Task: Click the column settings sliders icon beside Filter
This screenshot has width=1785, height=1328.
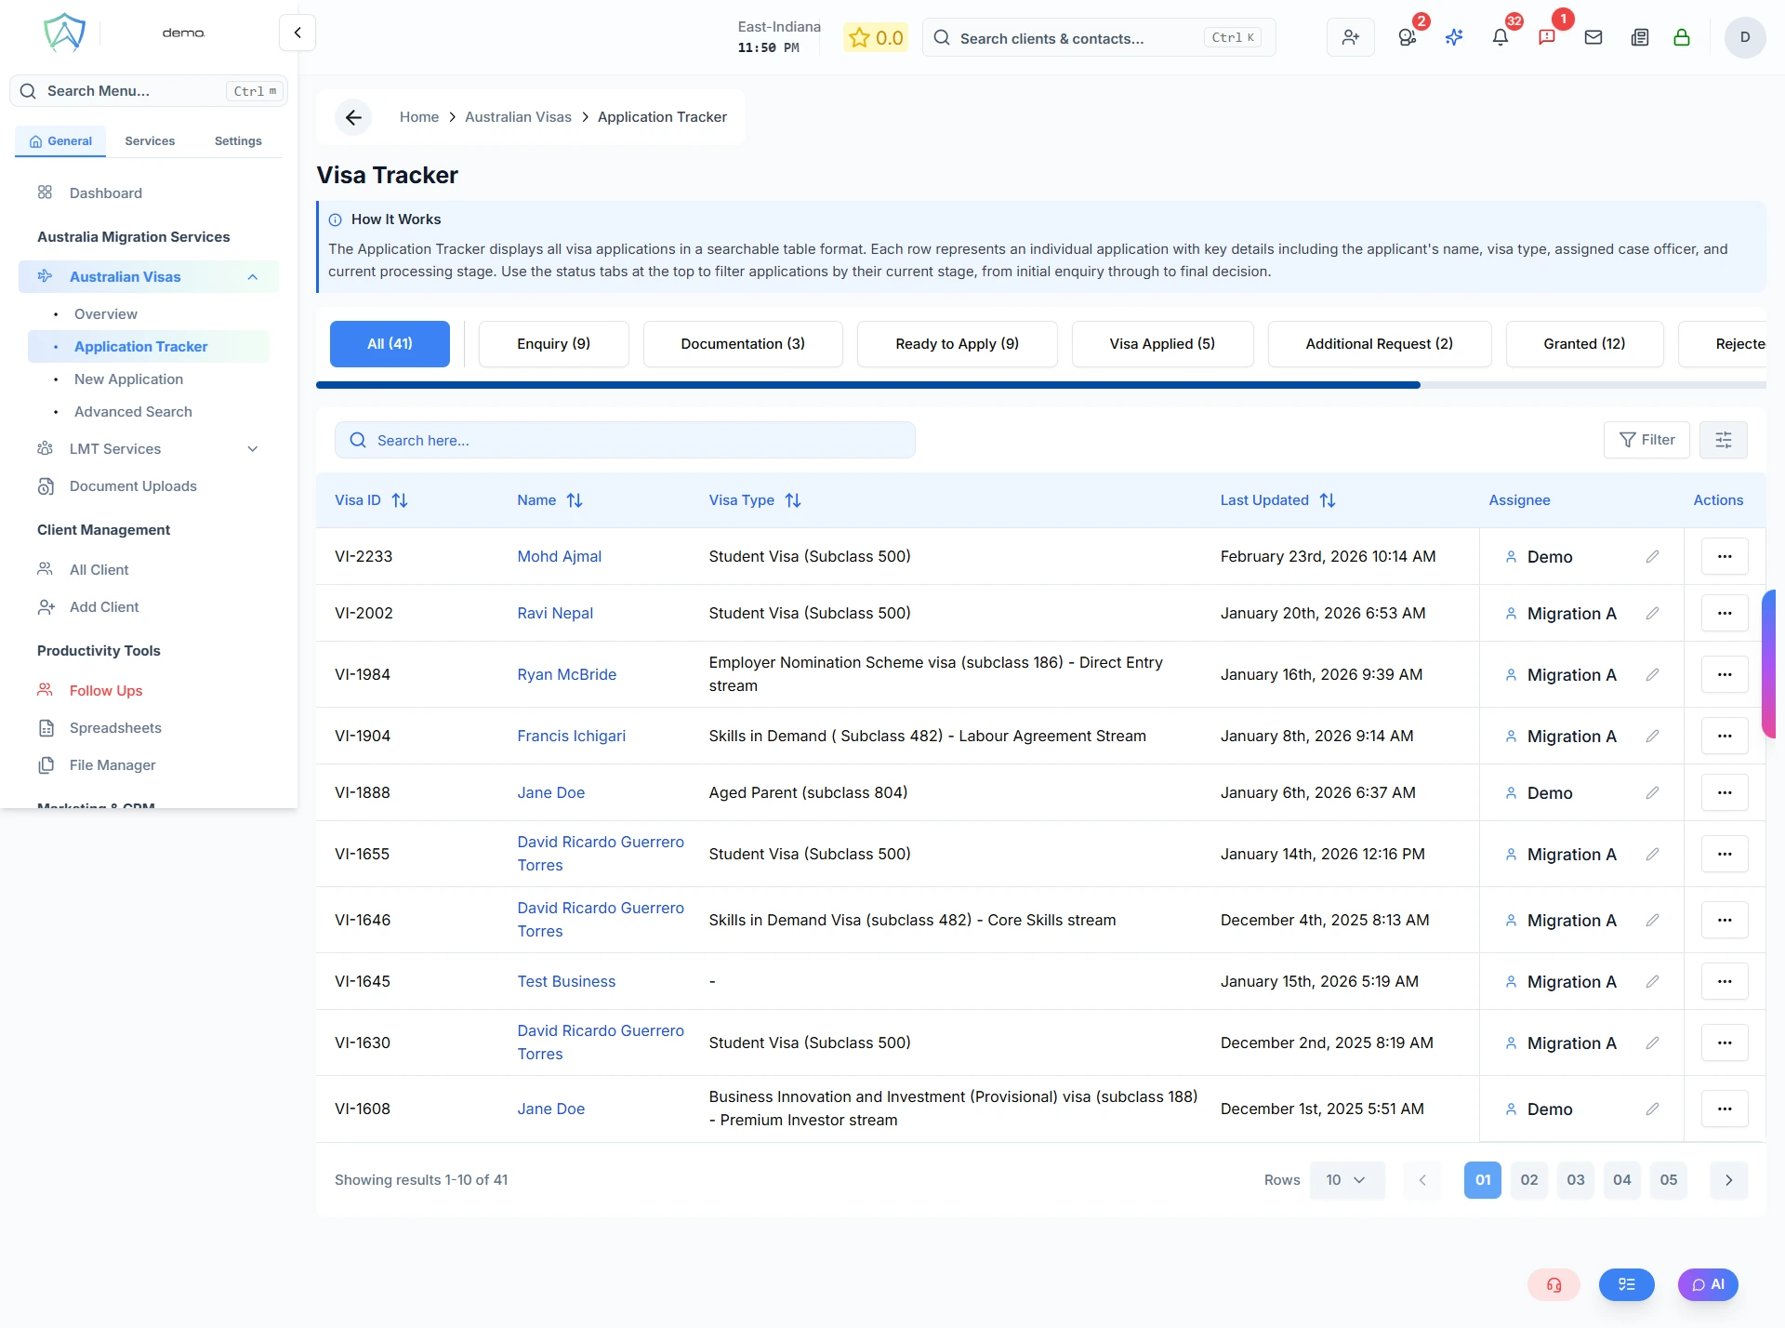Action: (x=1724, y=439)
